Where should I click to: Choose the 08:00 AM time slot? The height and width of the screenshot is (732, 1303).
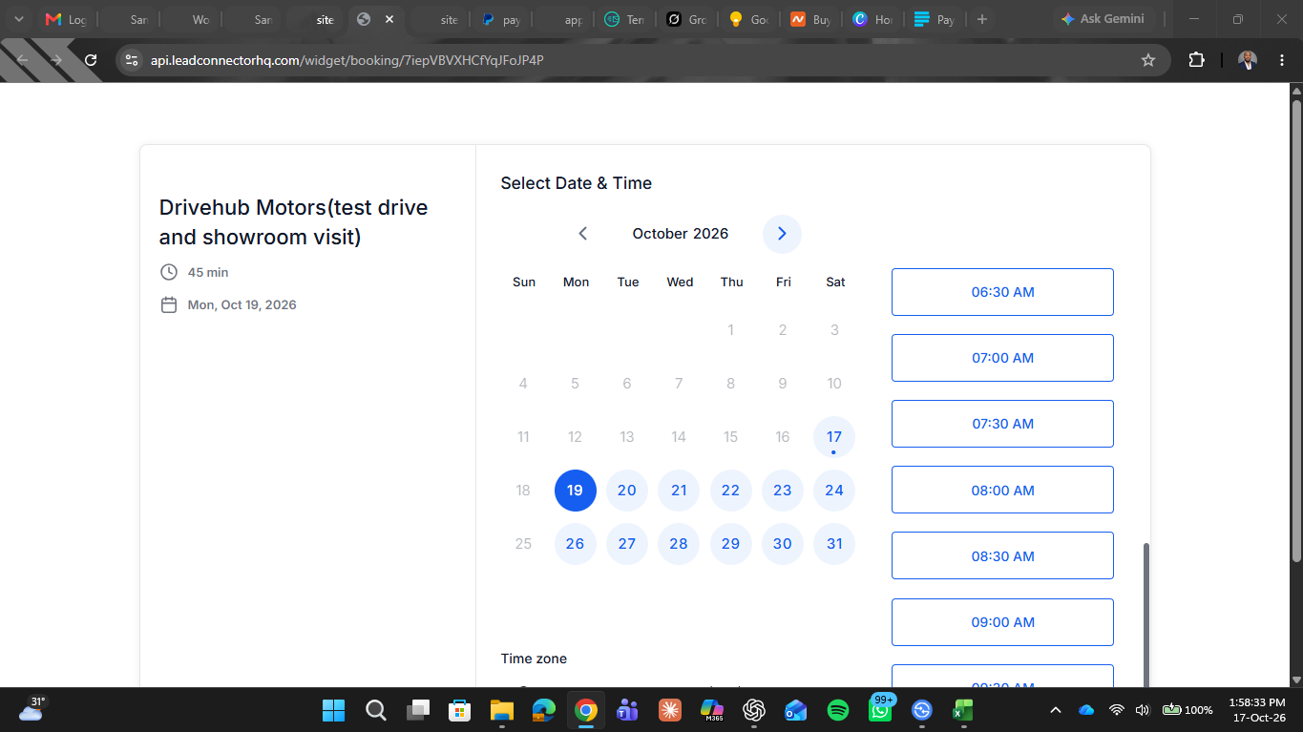point(1002,491)
